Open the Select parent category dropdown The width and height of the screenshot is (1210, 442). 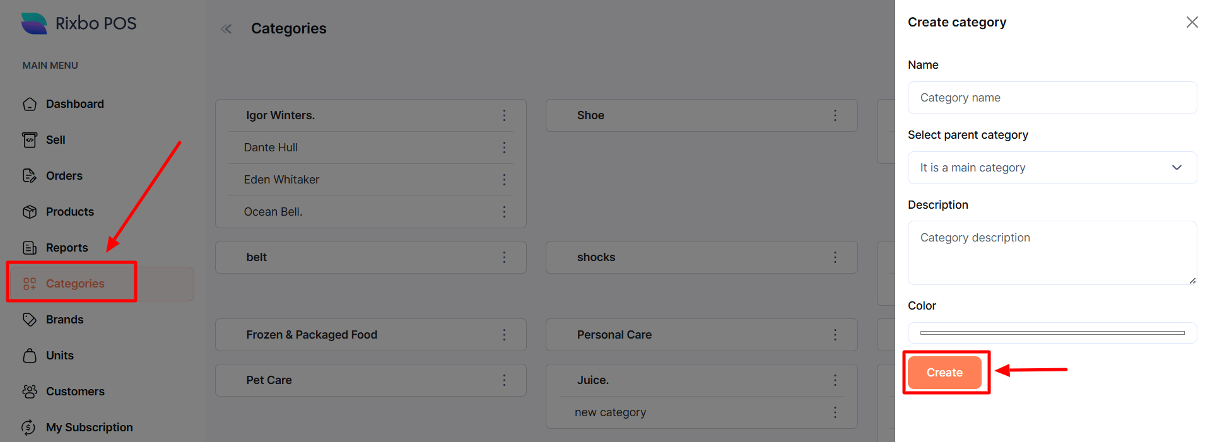[x=1052, y=168]
